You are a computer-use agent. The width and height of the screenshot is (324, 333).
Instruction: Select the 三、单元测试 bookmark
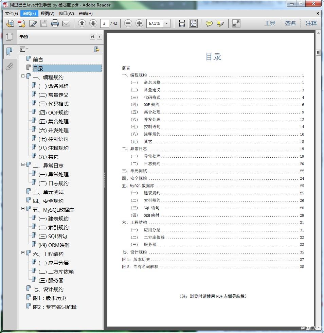[48, 192]
